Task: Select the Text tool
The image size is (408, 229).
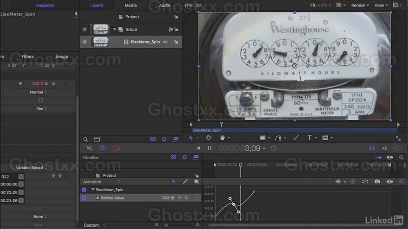Action: pos(309,137)
